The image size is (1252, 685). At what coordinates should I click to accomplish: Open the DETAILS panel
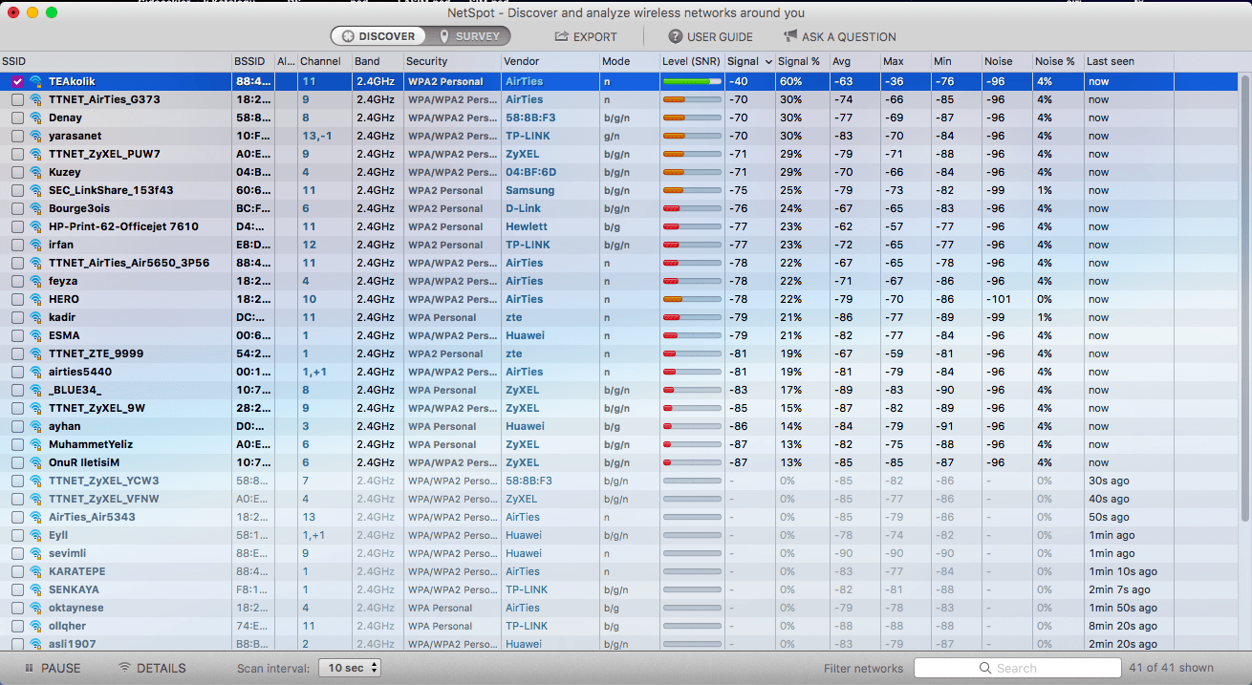pos(152,668)
